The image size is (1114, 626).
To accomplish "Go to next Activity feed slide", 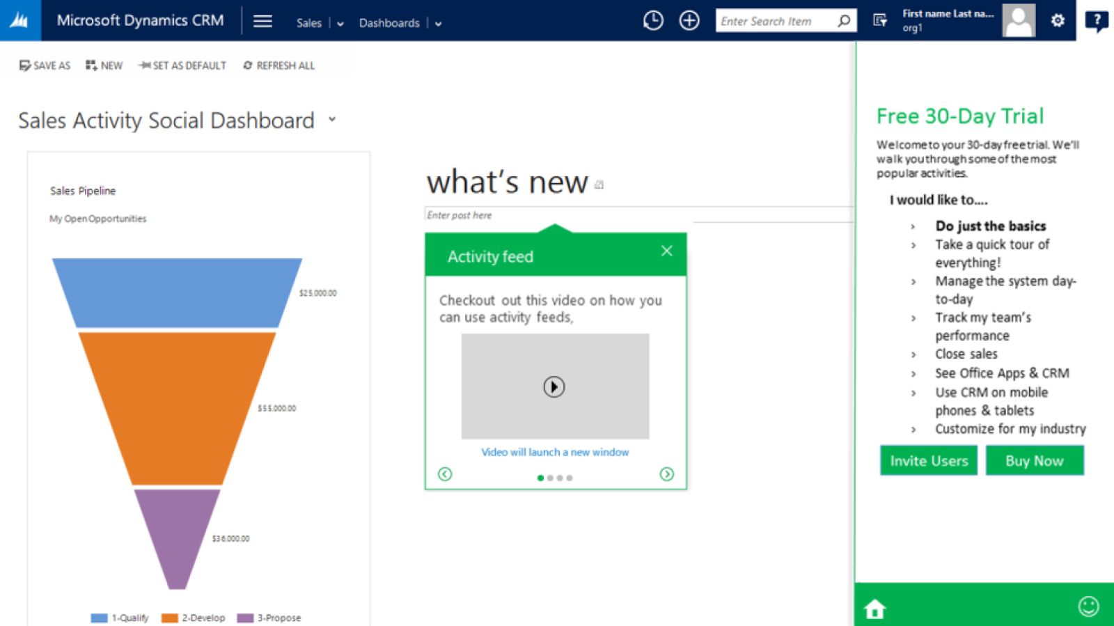I will tap(666, 474).
